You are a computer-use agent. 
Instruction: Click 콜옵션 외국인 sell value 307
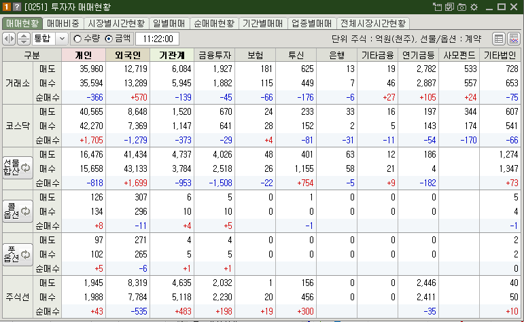(141, 198)
